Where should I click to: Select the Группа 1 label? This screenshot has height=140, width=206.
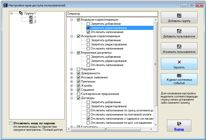click(x=30, y=13)
